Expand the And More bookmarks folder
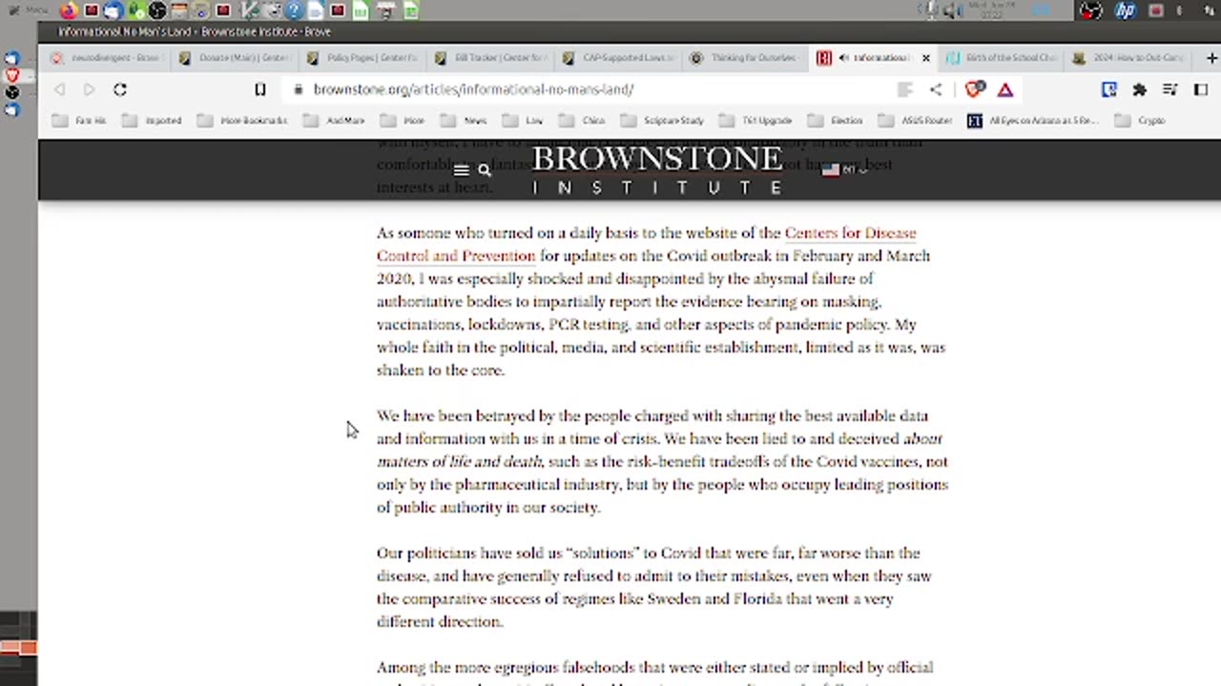1221x686 pixels. click(x=334, y=121)
